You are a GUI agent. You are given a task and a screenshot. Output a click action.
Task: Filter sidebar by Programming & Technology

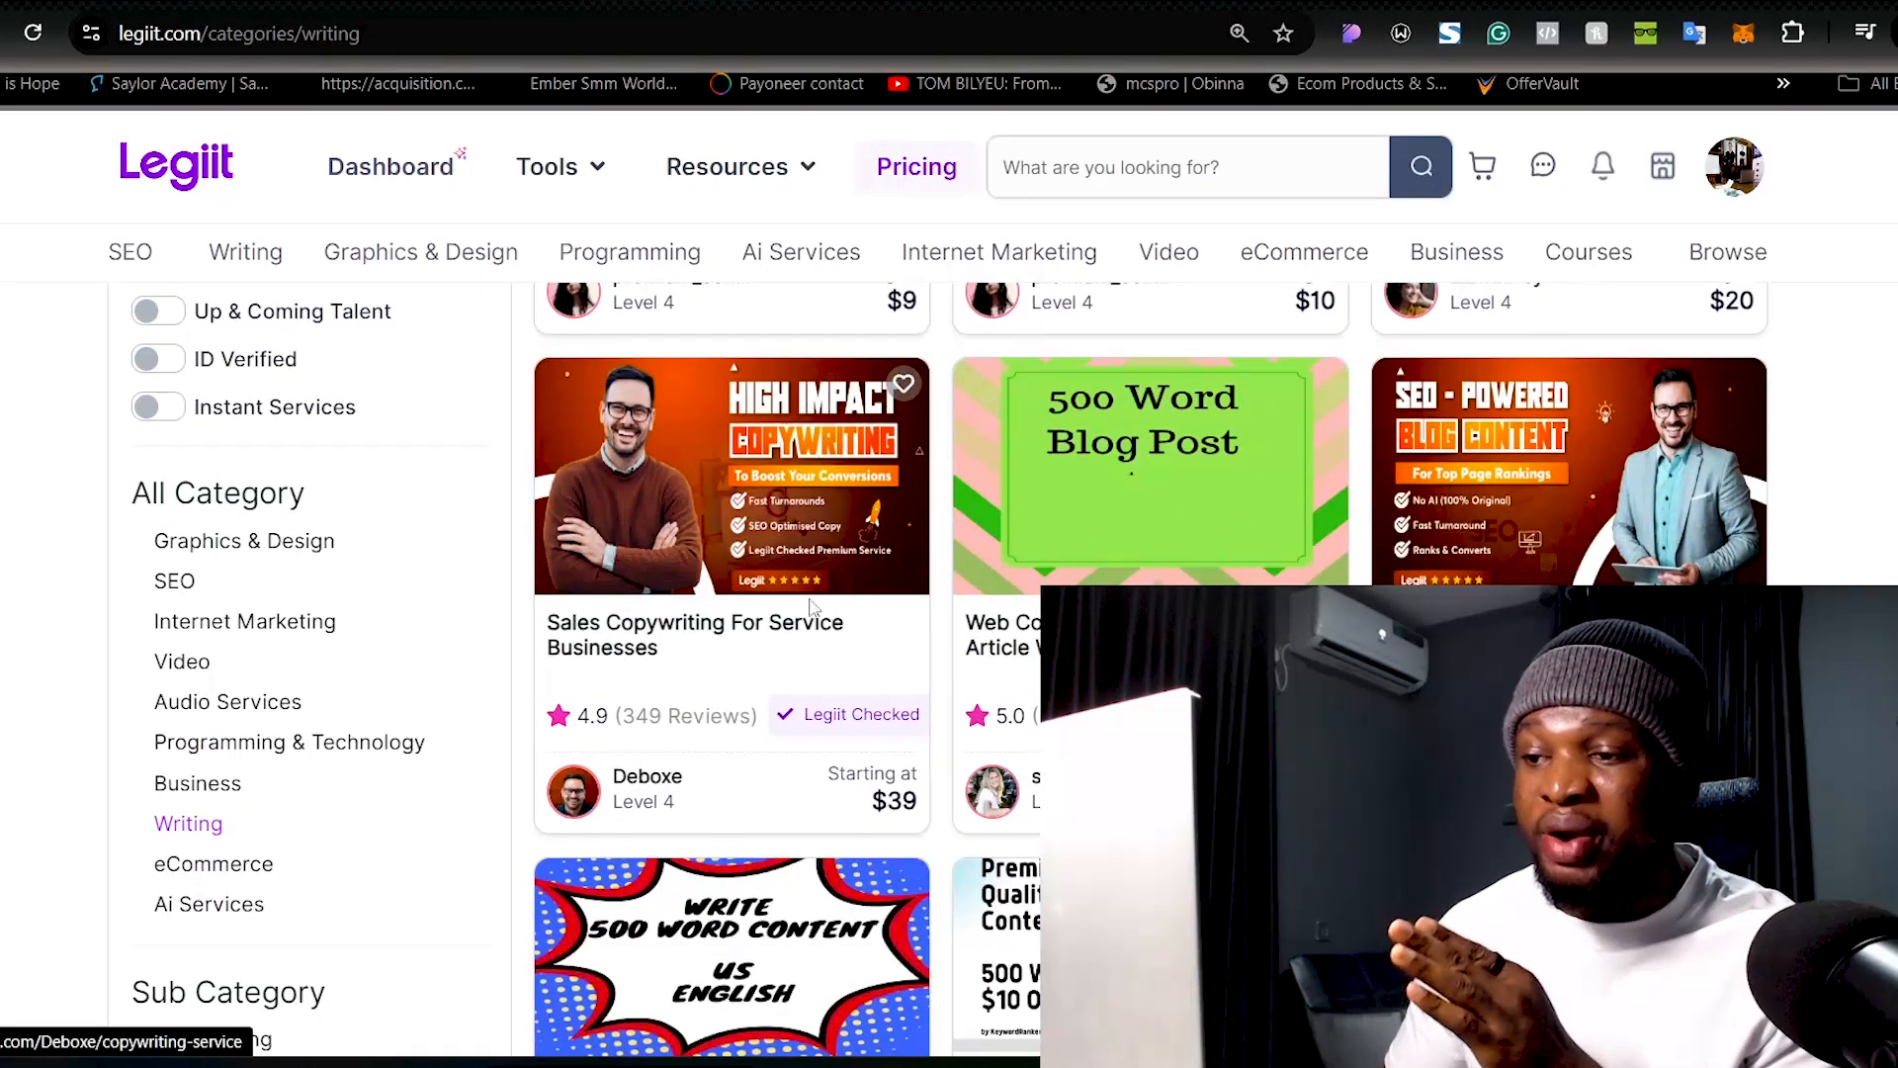click(289, 743)
